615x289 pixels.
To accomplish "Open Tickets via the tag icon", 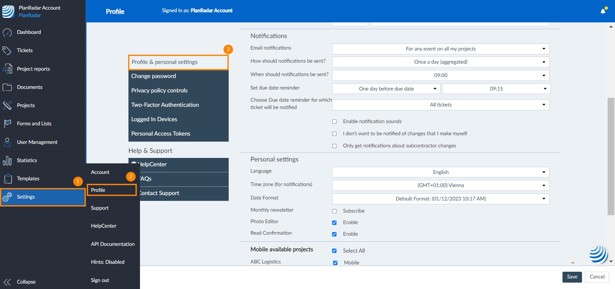I will coord(7,51).
